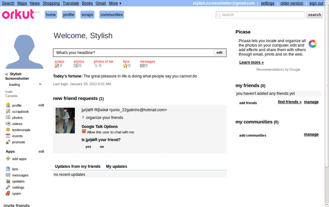The height and width of the screenshot is (207, 329).
Task: Click the lists icon in sidebar
Action: tap(8, 169)
